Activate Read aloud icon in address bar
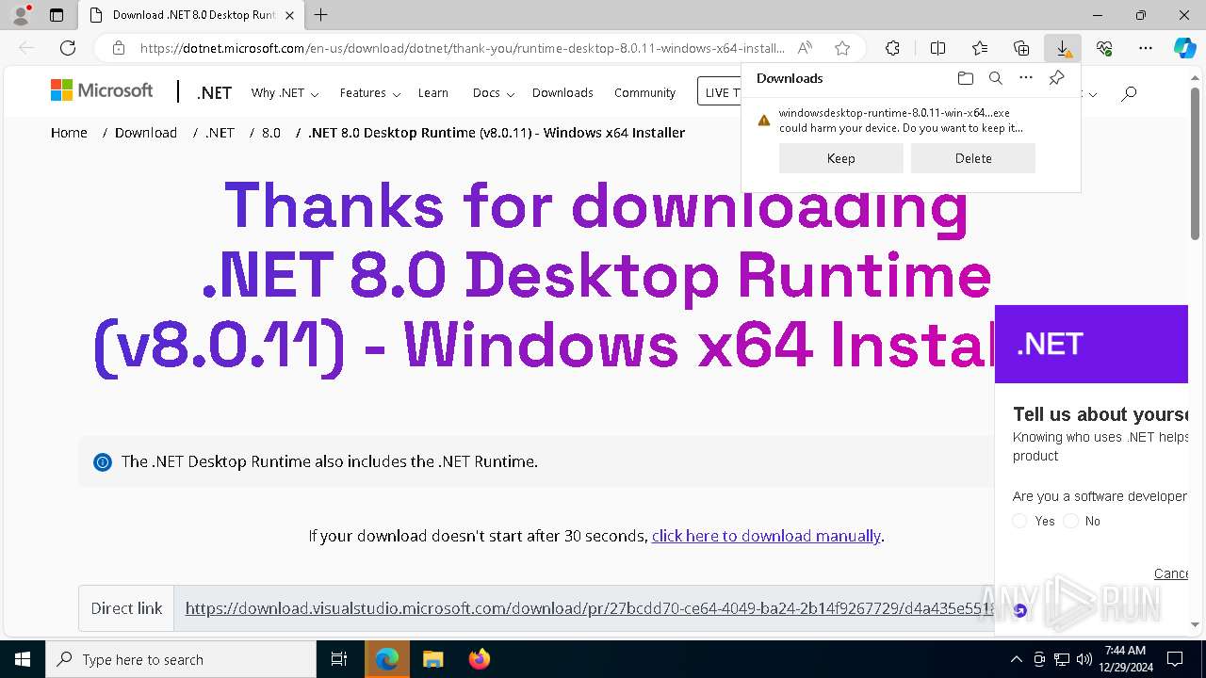This screenshot has width=1206, height=678. tap(805, 48)
